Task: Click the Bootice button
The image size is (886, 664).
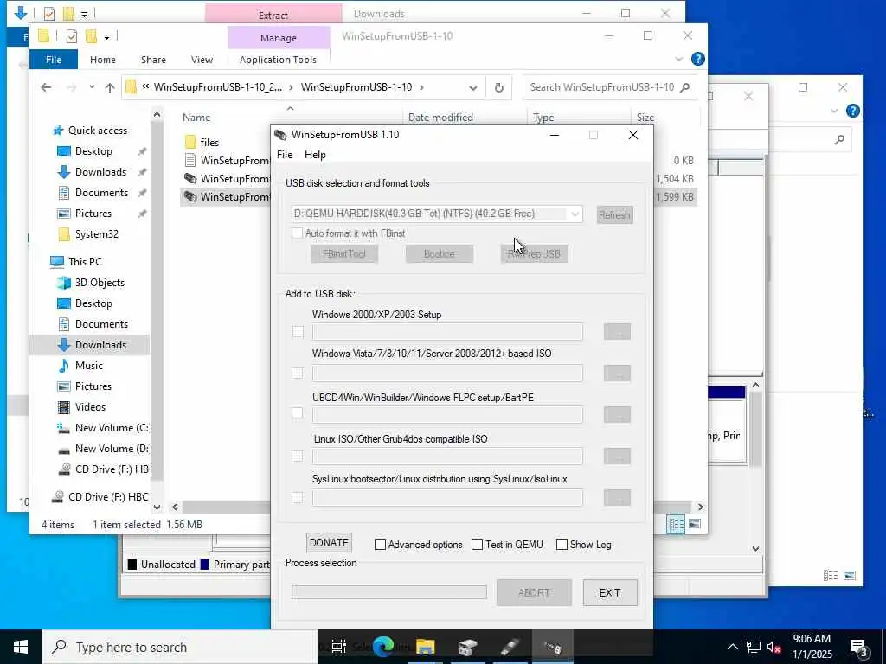Action: pyautogui.click(x=439, y=254)
